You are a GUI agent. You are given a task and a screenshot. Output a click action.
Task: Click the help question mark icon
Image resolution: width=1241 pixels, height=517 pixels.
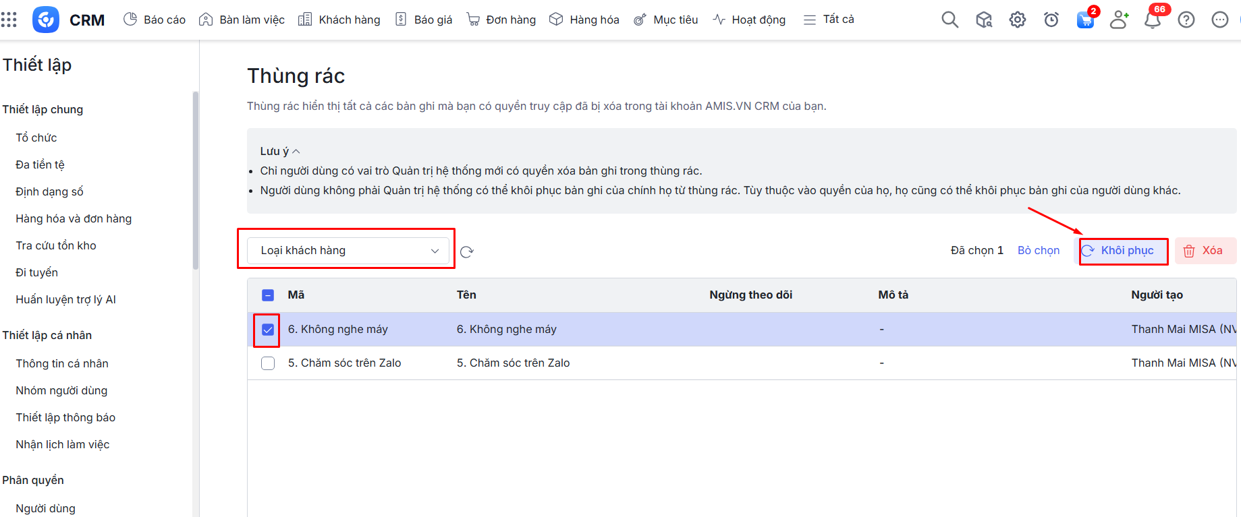pos(1186,20)
